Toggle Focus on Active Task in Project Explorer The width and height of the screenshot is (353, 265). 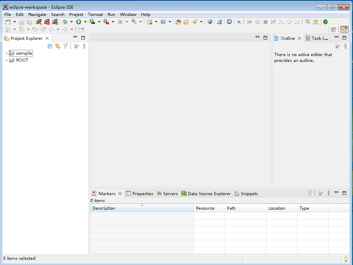[x=77, y=46]
